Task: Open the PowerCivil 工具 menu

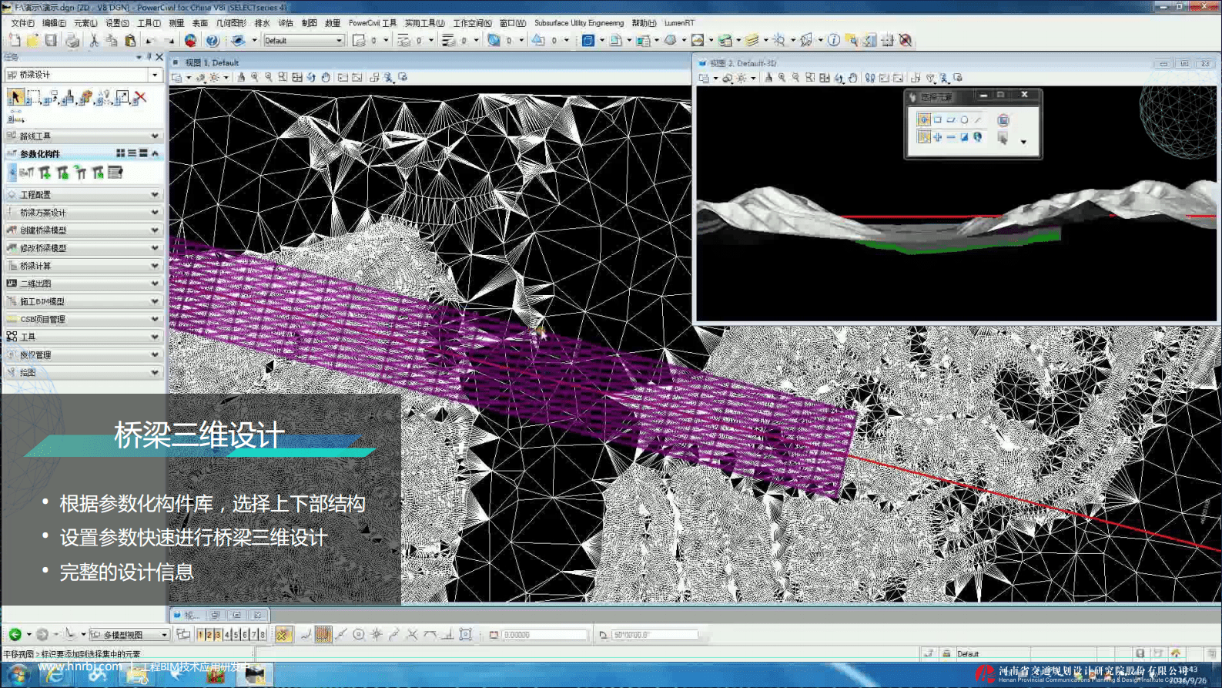Action: tap(373, 23)
